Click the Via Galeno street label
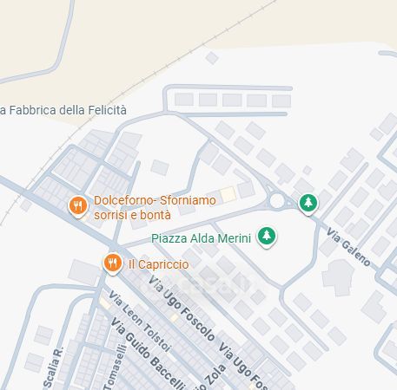 [x=348, y=247]
